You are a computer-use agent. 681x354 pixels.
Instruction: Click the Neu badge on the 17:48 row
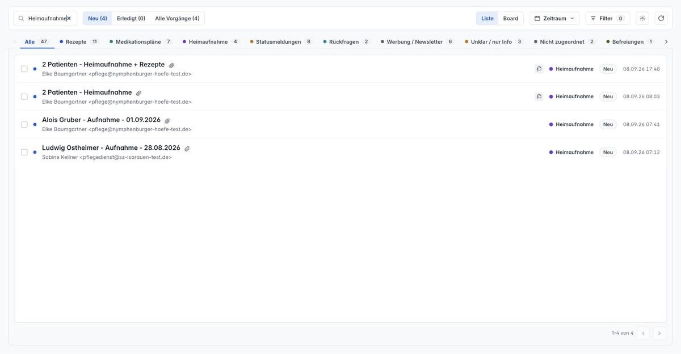pos(608,69)
